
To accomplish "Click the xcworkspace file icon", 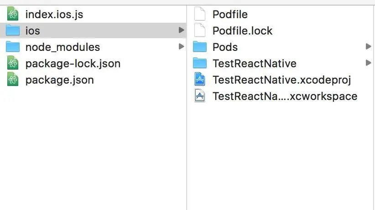I will 200,96.
